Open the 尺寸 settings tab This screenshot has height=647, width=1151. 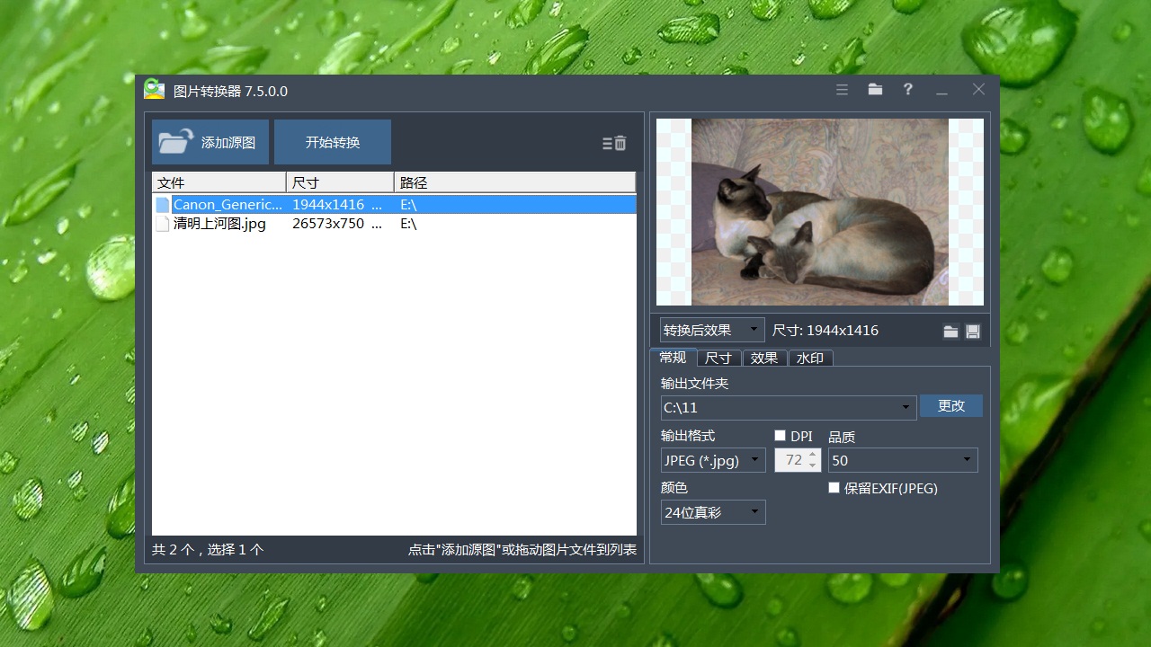(718, 358)
